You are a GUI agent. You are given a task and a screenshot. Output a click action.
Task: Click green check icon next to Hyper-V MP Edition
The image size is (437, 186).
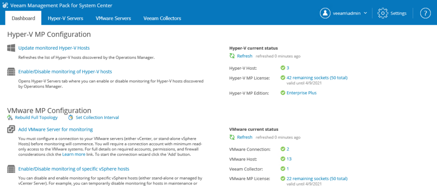pos(283,93)
